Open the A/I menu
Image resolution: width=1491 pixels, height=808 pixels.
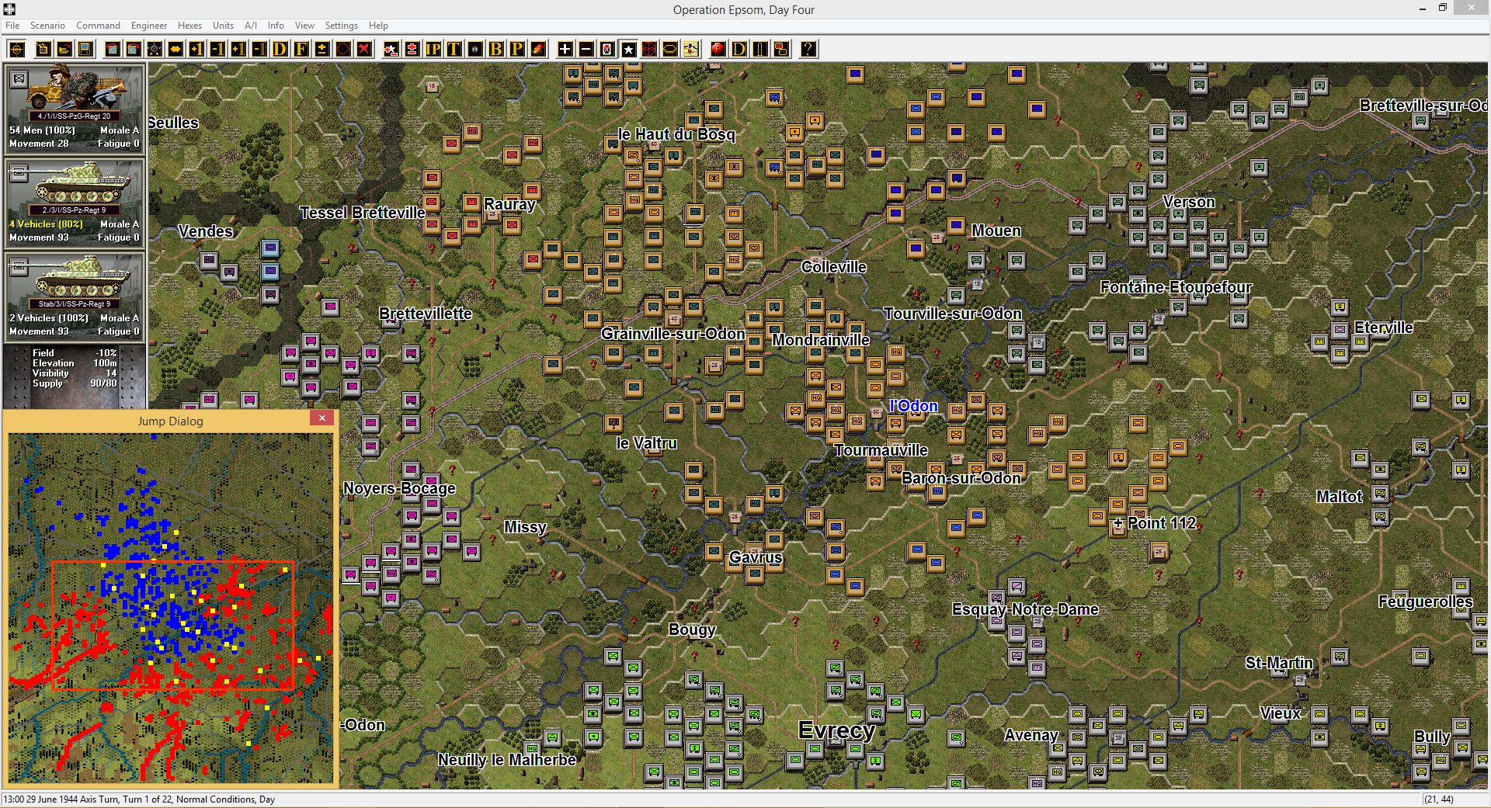(250, 26)
